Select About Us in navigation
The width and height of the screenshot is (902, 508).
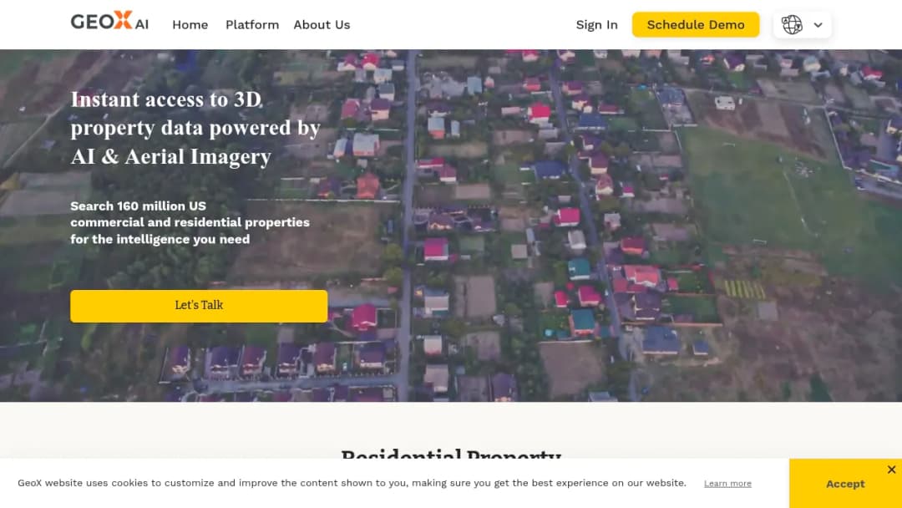(x=322, y=25)
